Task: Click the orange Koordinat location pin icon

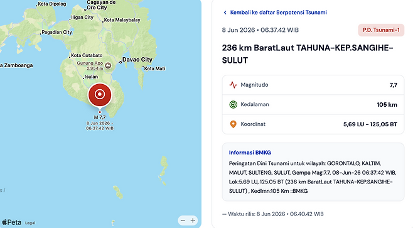Action: pyautogui.click(x=233, y=124)
